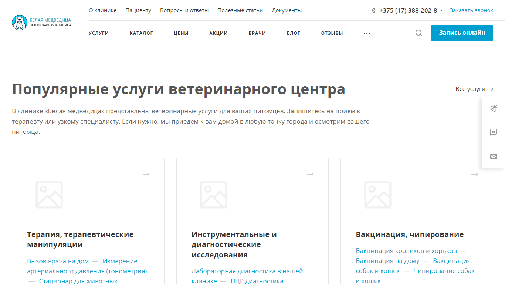Click the Вызов врача на дом link
The height and width of the screenshot is (284, 505).
point(58,261)
